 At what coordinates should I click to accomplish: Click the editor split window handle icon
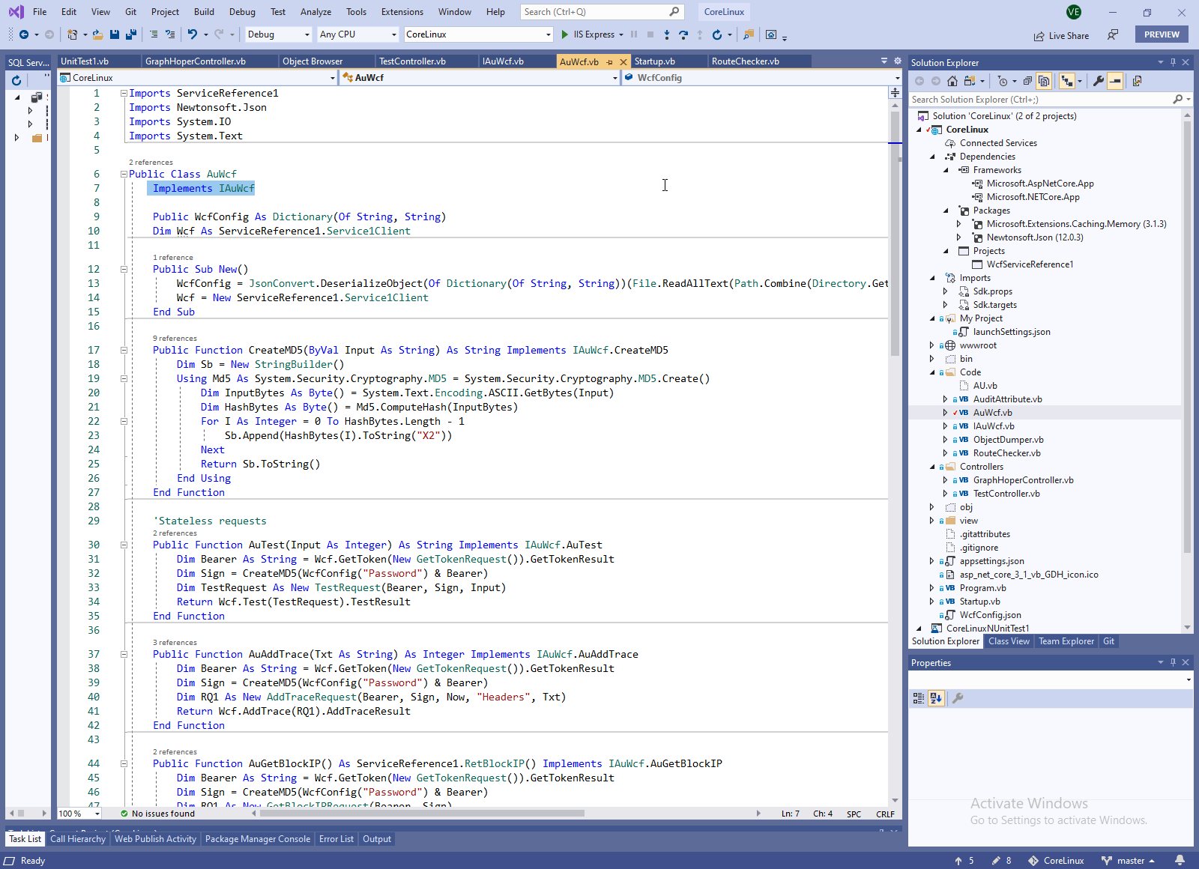point(895,93)
